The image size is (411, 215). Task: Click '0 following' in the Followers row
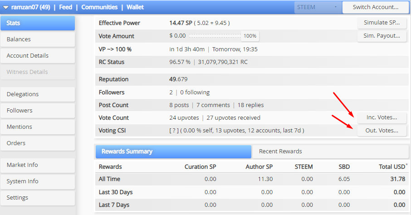pyautogui.click(x=195, y=92)
